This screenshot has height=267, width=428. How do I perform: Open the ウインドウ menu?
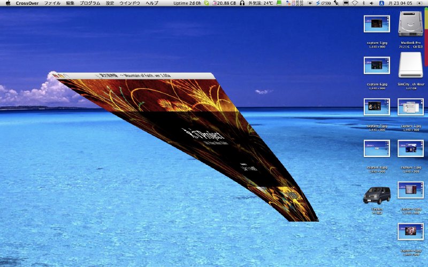tap(129, 3)
